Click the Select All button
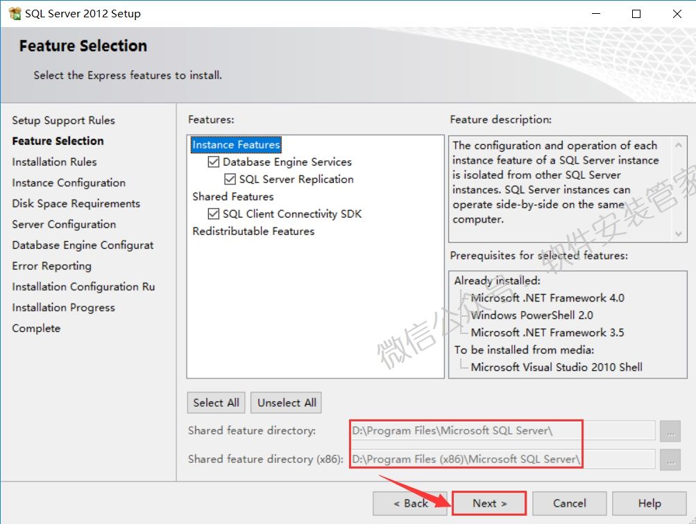 tap(217, 403)
